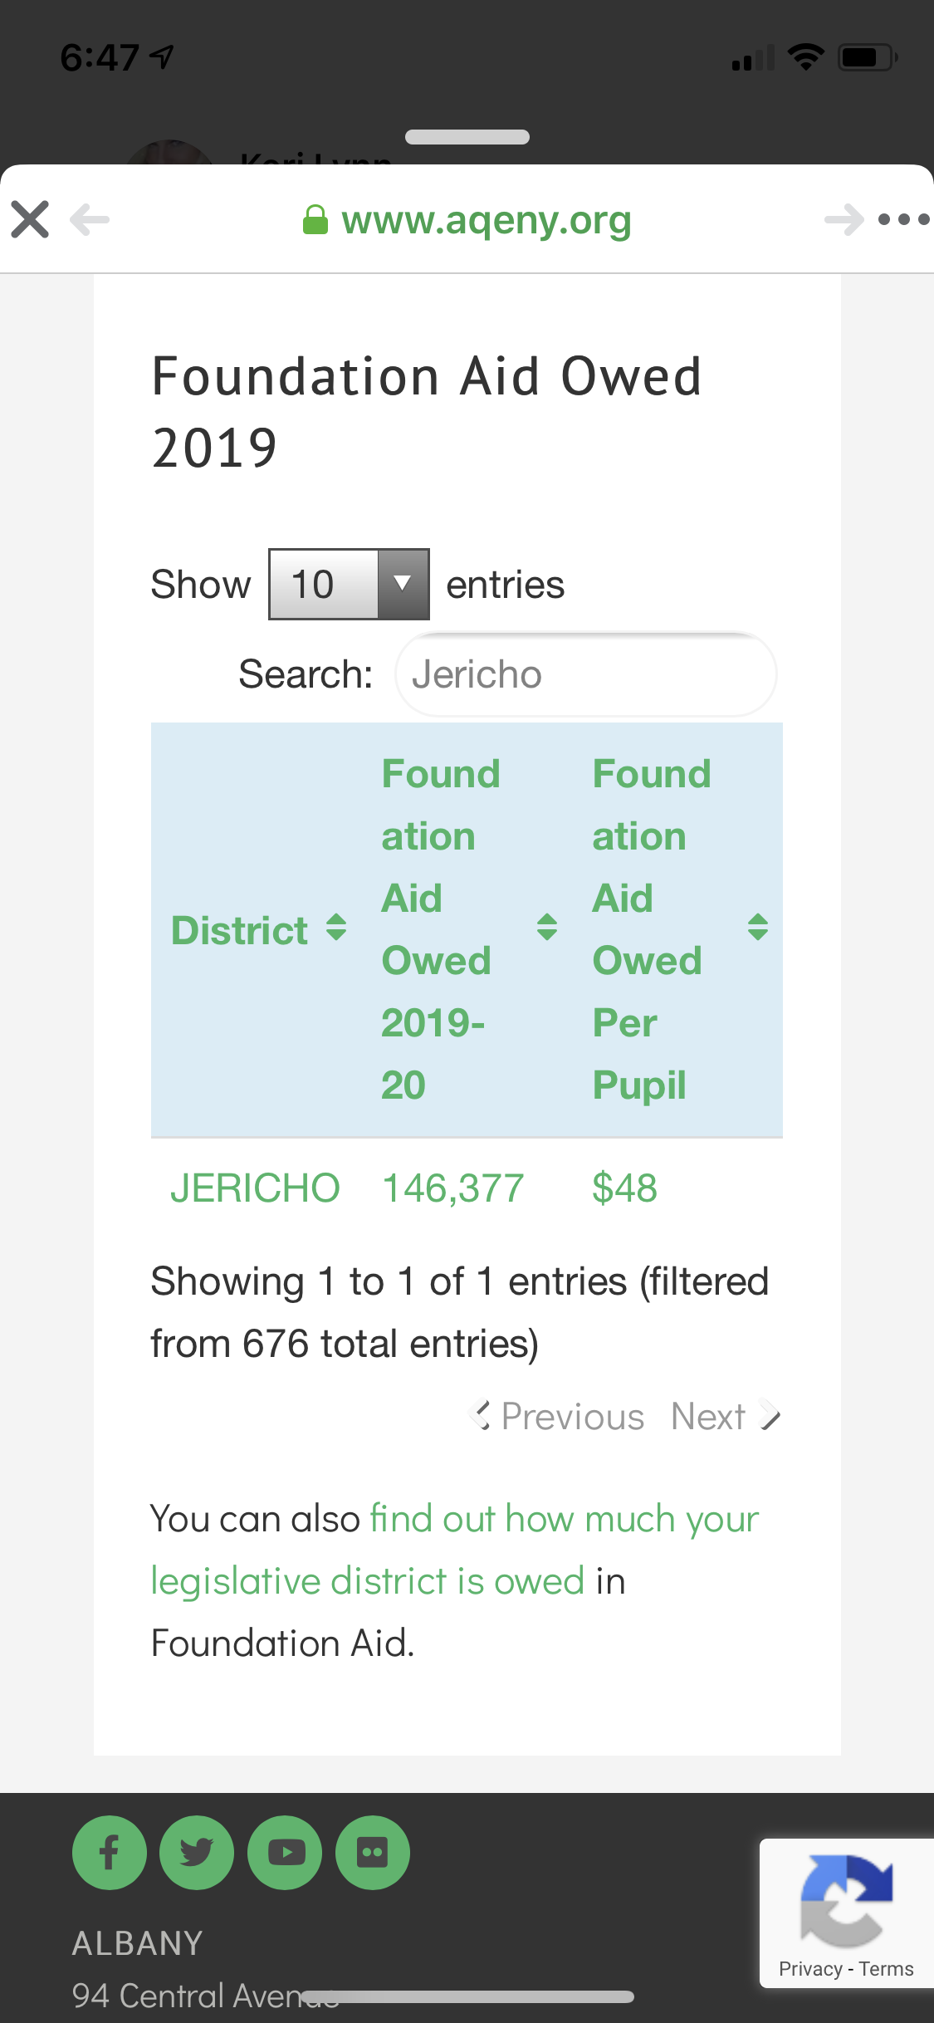Go to the Next table page

click(x=724, y=1417)
